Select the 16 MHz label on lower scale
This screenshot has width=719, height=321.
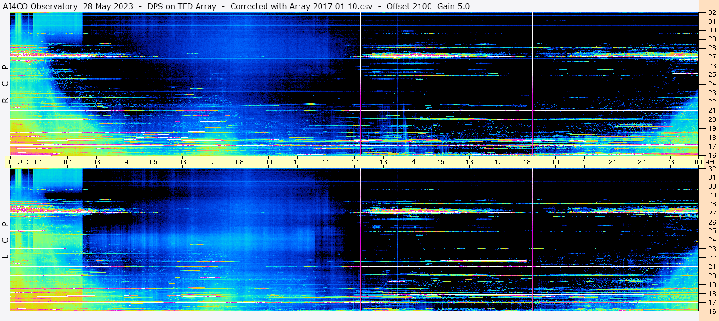[x=711, y=311]
